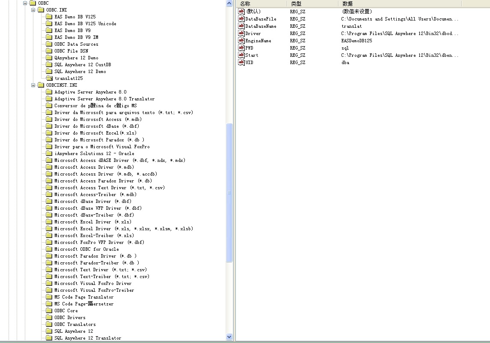Click the tree pane vertical scrollbar thumb

coord(229,193)
